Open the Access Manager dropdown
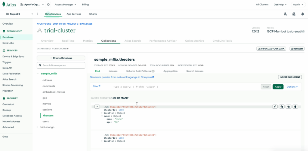The height and width of the screenshot is (151, 308). pyautogui.click(x=65, y=5)
